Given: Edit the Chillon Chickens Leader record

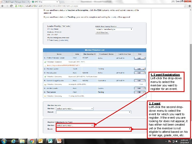Looking at the screenshot, I should coord(140,58).
